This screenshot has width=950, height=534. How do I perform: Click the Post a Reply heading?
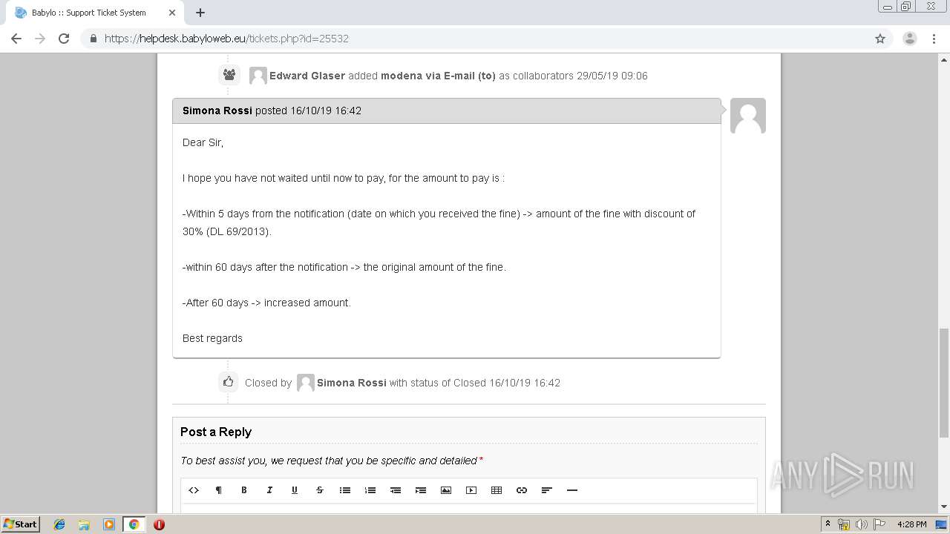click(x=216, y=432)
